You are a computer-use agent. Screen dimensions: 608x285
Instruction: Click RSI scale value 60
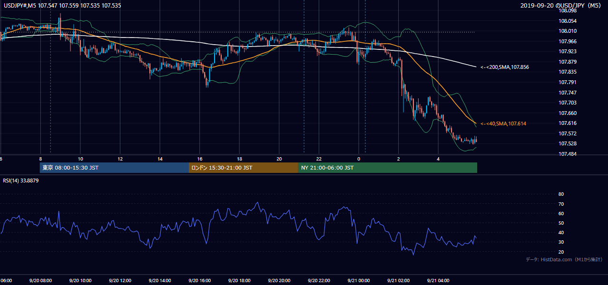click(561, 213)
